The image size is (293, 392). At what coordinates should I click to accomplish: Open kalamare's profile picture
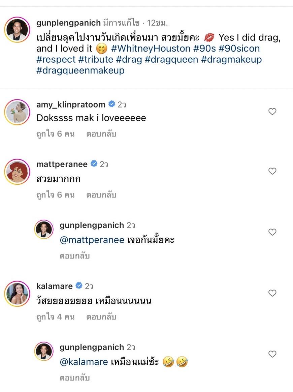17,294
